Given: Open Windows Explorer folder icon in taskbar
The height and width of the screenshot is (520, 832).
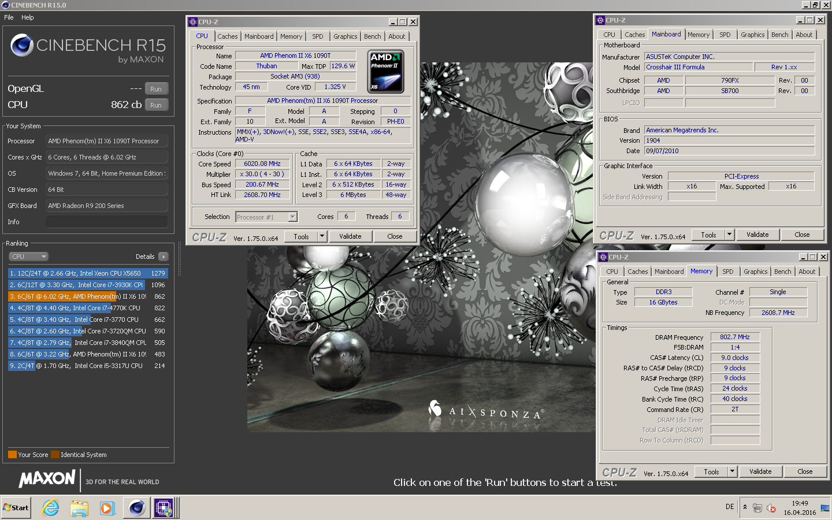Looking at the screenshot, I should tap(79, 508).
